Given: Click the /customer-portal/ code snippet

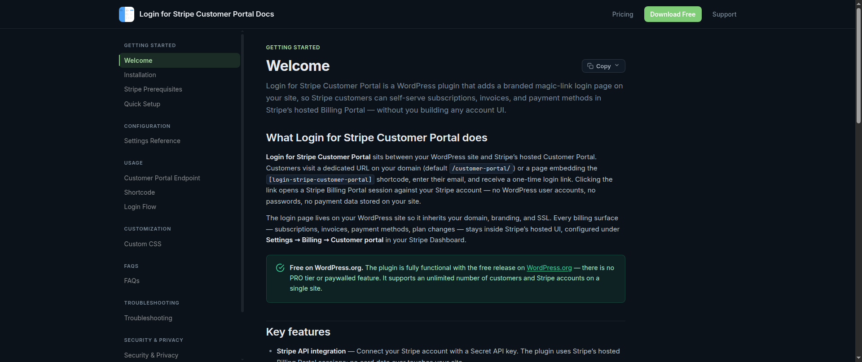Looking at the screenshot, I should point(481,168).
